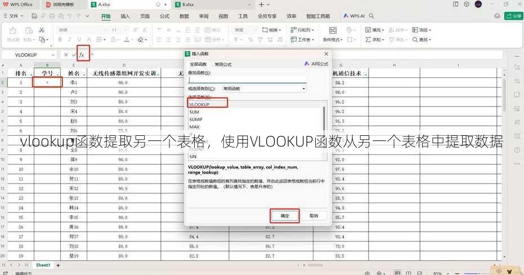Expand the name box dropdown showing VLOOKUP
The height and width of the screenshot is (275, 524).
pos(53,54)
